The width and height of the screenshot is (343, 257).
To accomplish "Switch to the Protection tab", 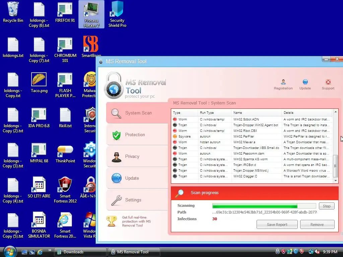I will point(137,135).
